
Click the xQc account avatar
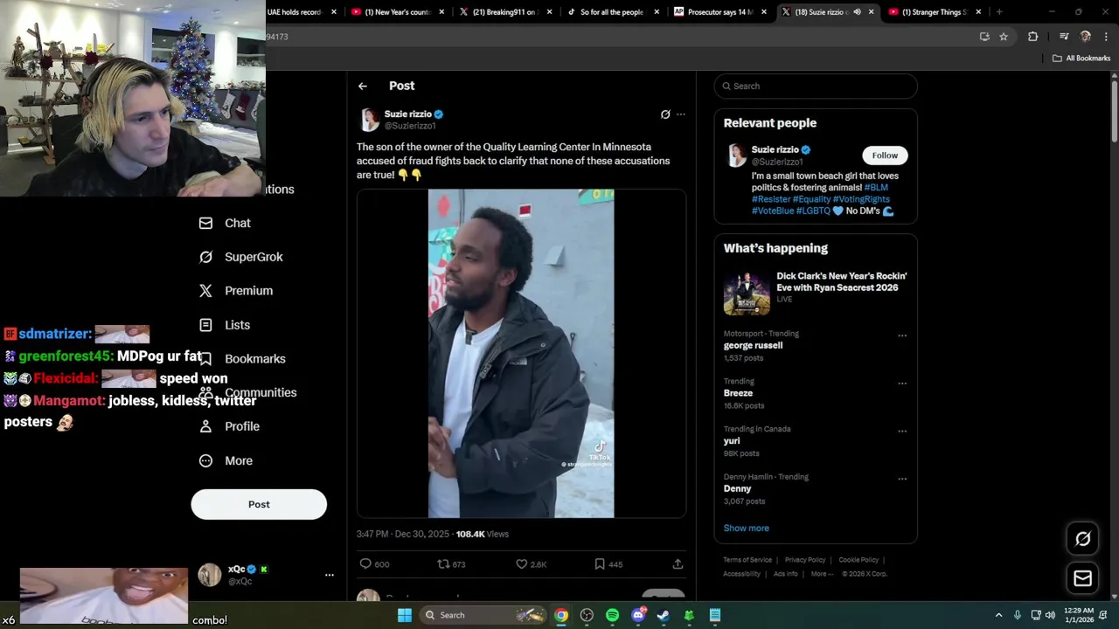coord(210,575)
